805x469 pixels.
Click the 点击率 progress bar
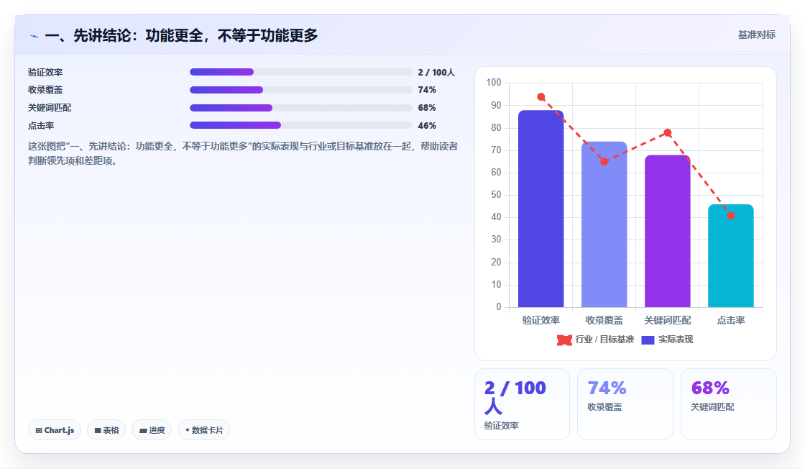(x=301, y=125)
